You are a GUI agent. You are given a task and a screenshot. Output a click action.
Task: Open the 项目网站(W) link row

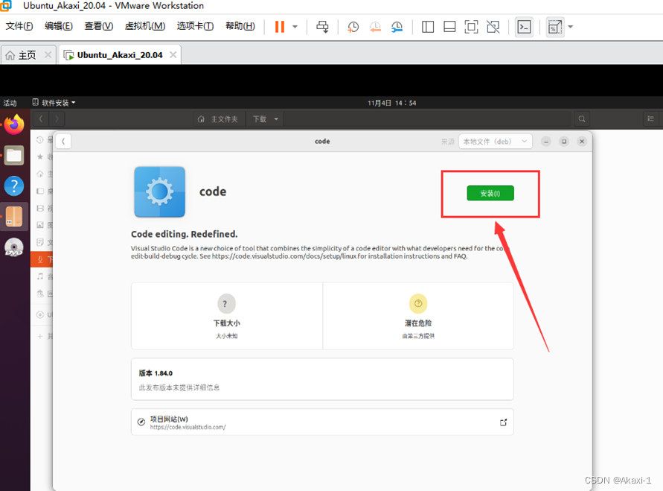pyautogui.click(x=322, y=422)
